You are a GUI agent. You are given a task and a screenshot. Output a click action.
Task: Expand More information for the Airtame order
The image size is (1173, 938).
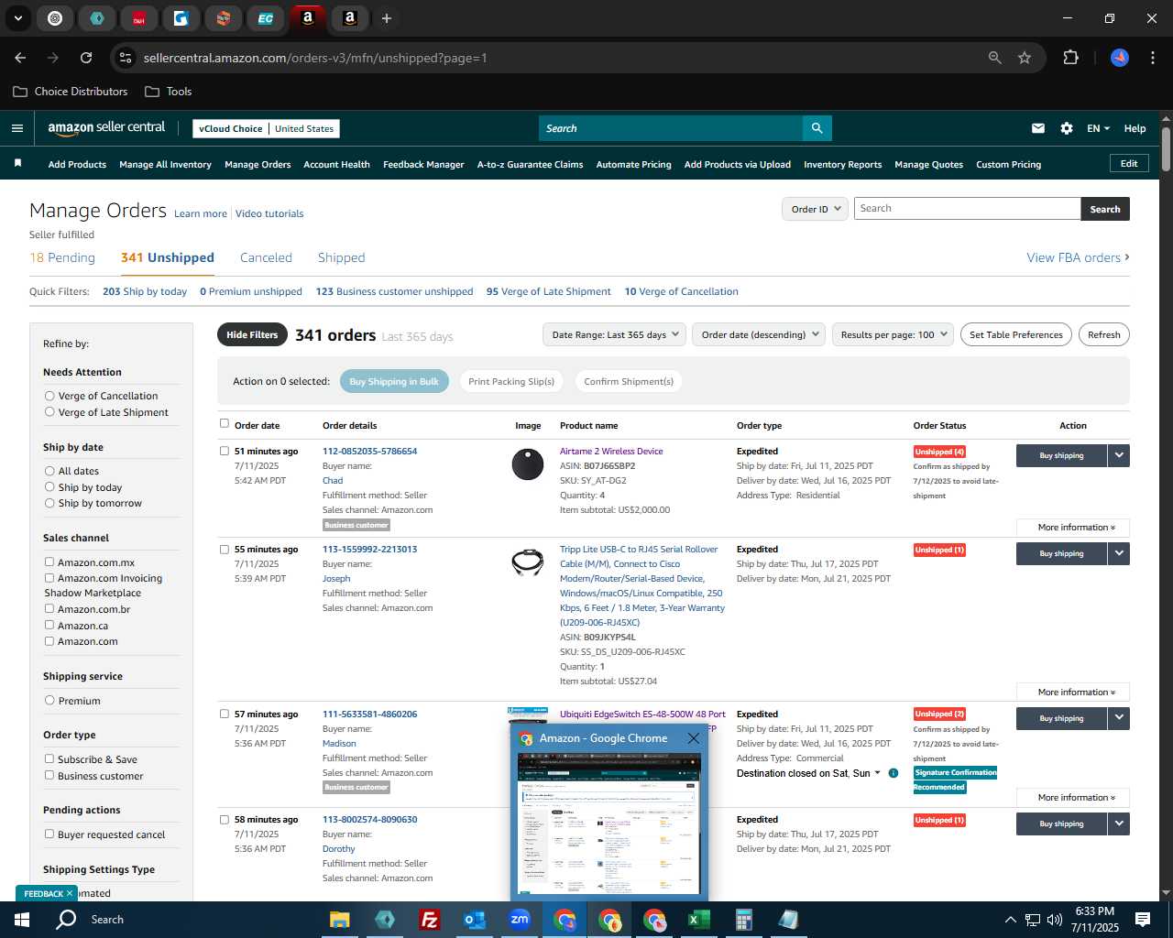(x=1073, y=528)
